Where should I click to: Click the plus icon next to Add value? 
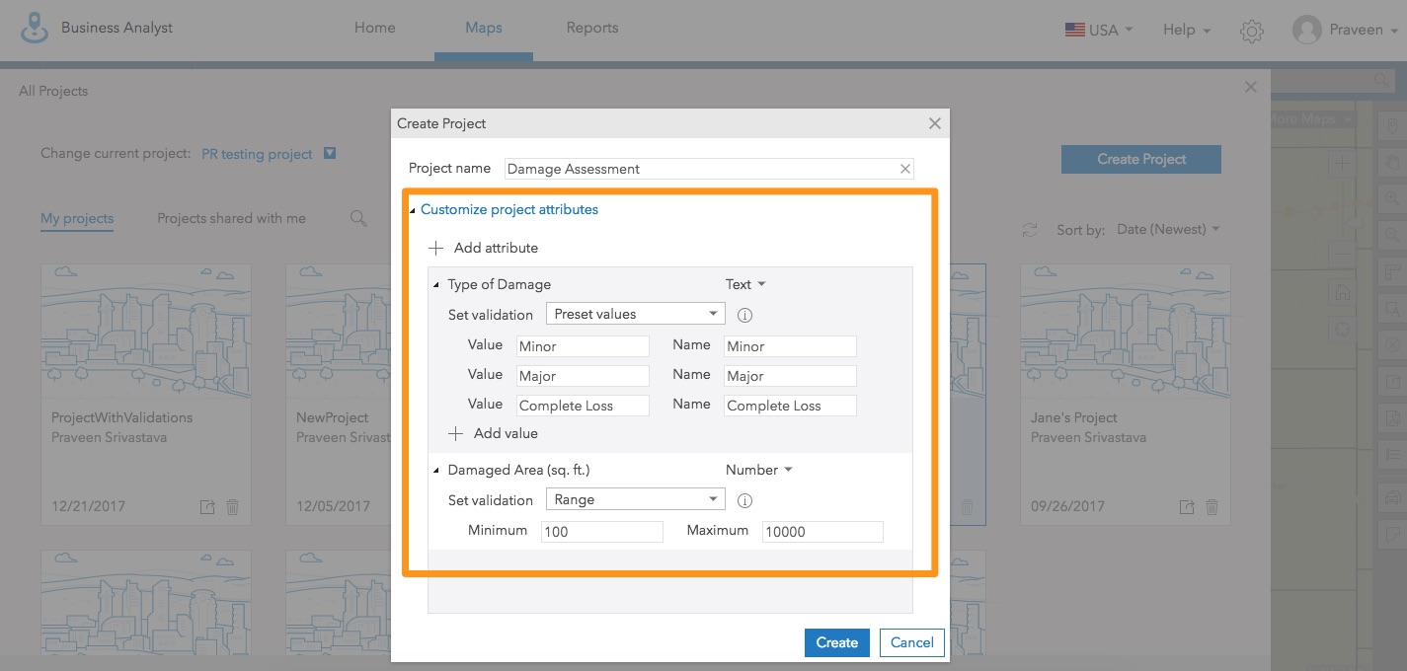pyautogui.click(x=456, y=433)
